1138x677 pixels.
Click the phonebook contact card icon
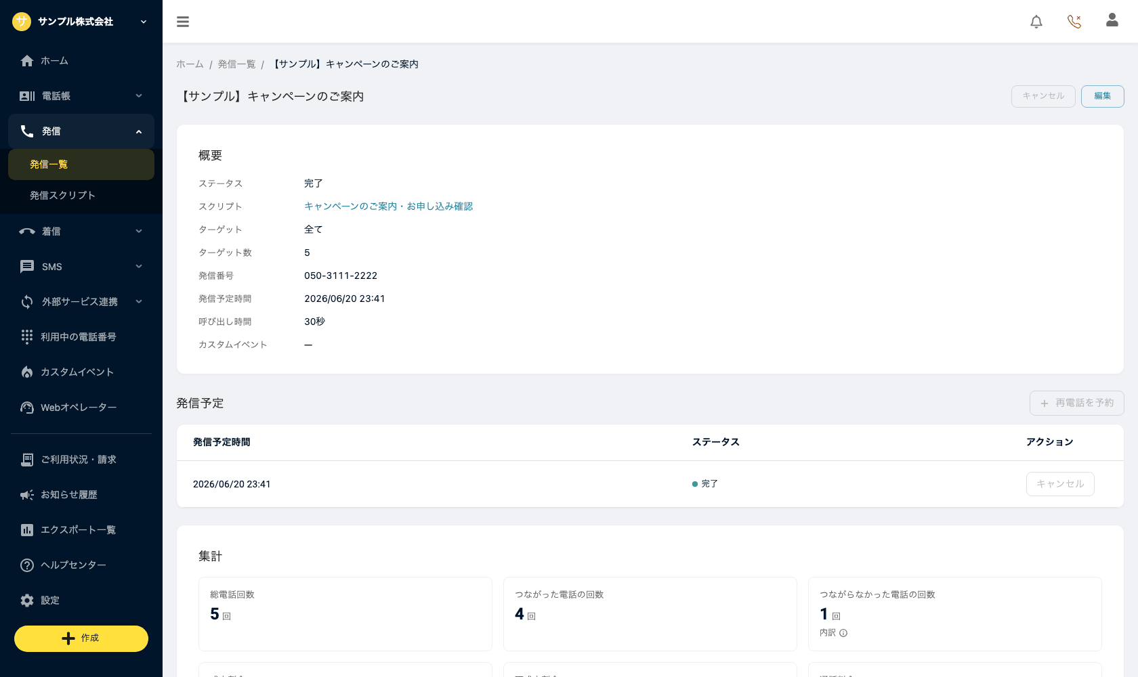27,96
